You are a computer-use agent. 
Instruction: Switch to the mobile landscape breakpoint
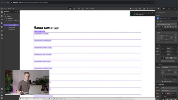tap(79, 9)
